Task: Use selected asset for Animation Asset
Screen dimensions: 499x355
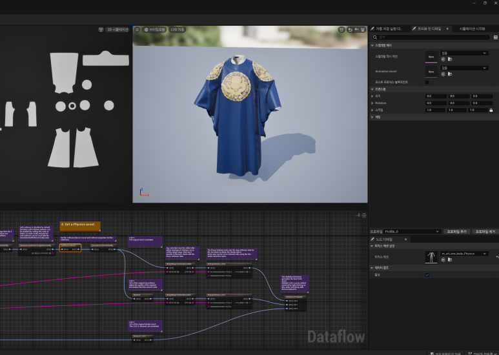Action: (443, 74)
